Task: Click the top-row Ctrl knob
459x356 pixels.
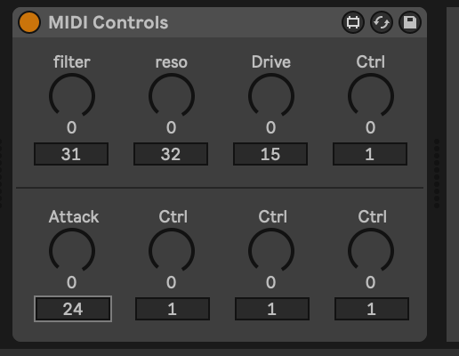Action: click(x=371, y=95)
